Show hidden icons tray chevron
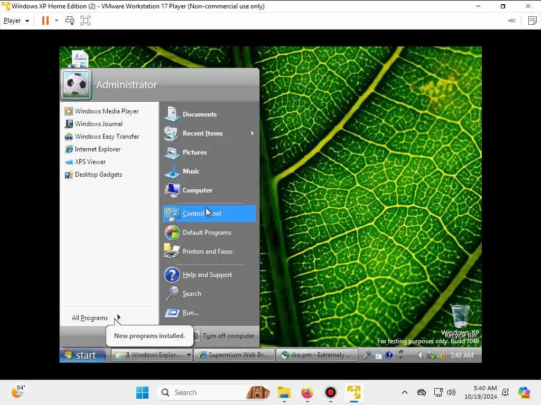Image resolution: width=541 pixels, height=405 pixels. 405,392
